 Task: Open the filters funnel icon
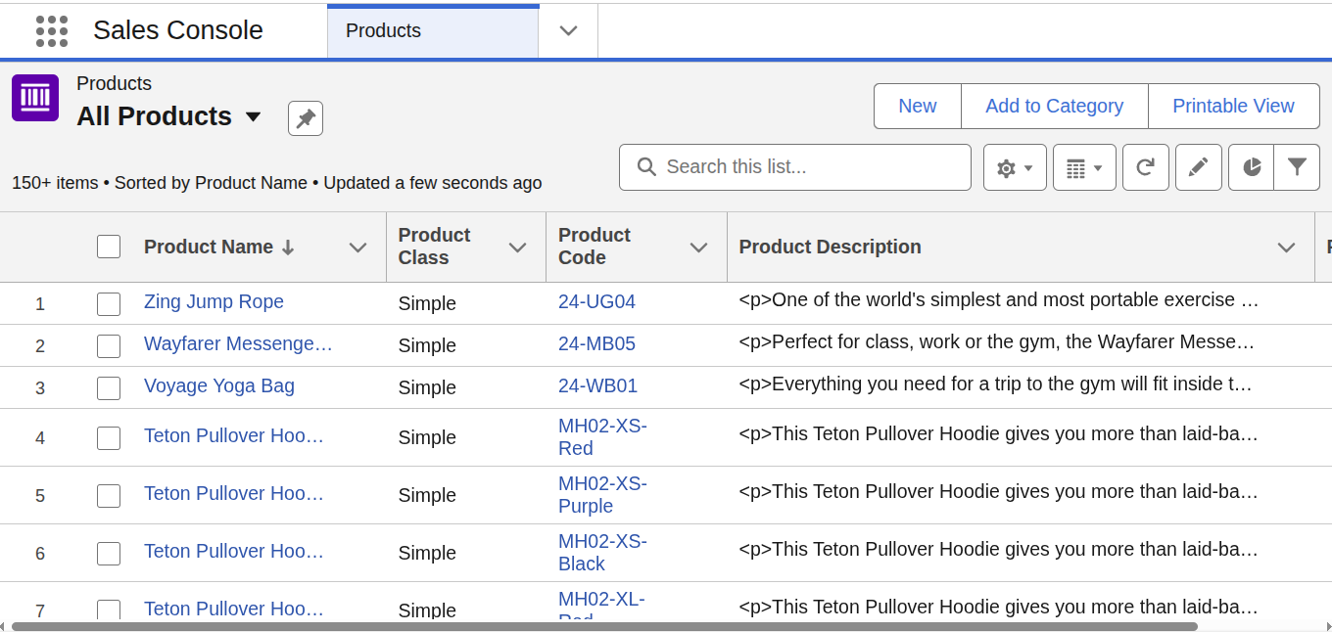(1297, 168)
